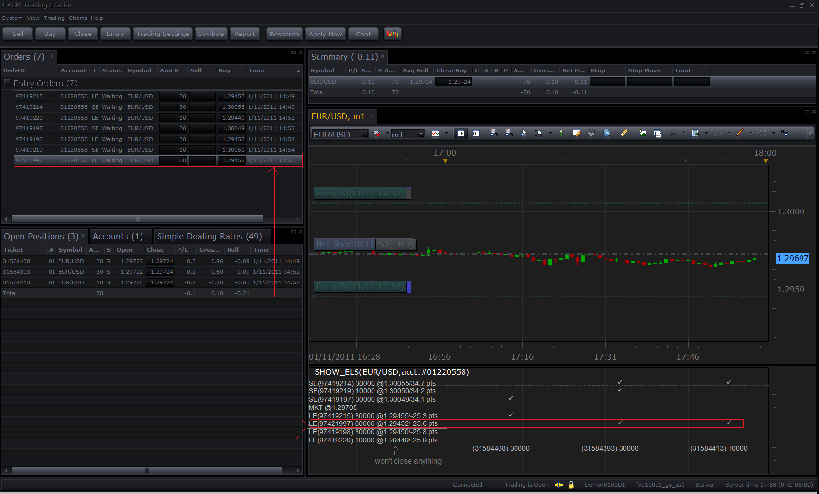Select the ellipse drawing tool
This screenshot has width=819, height=494.
(762, 133)
